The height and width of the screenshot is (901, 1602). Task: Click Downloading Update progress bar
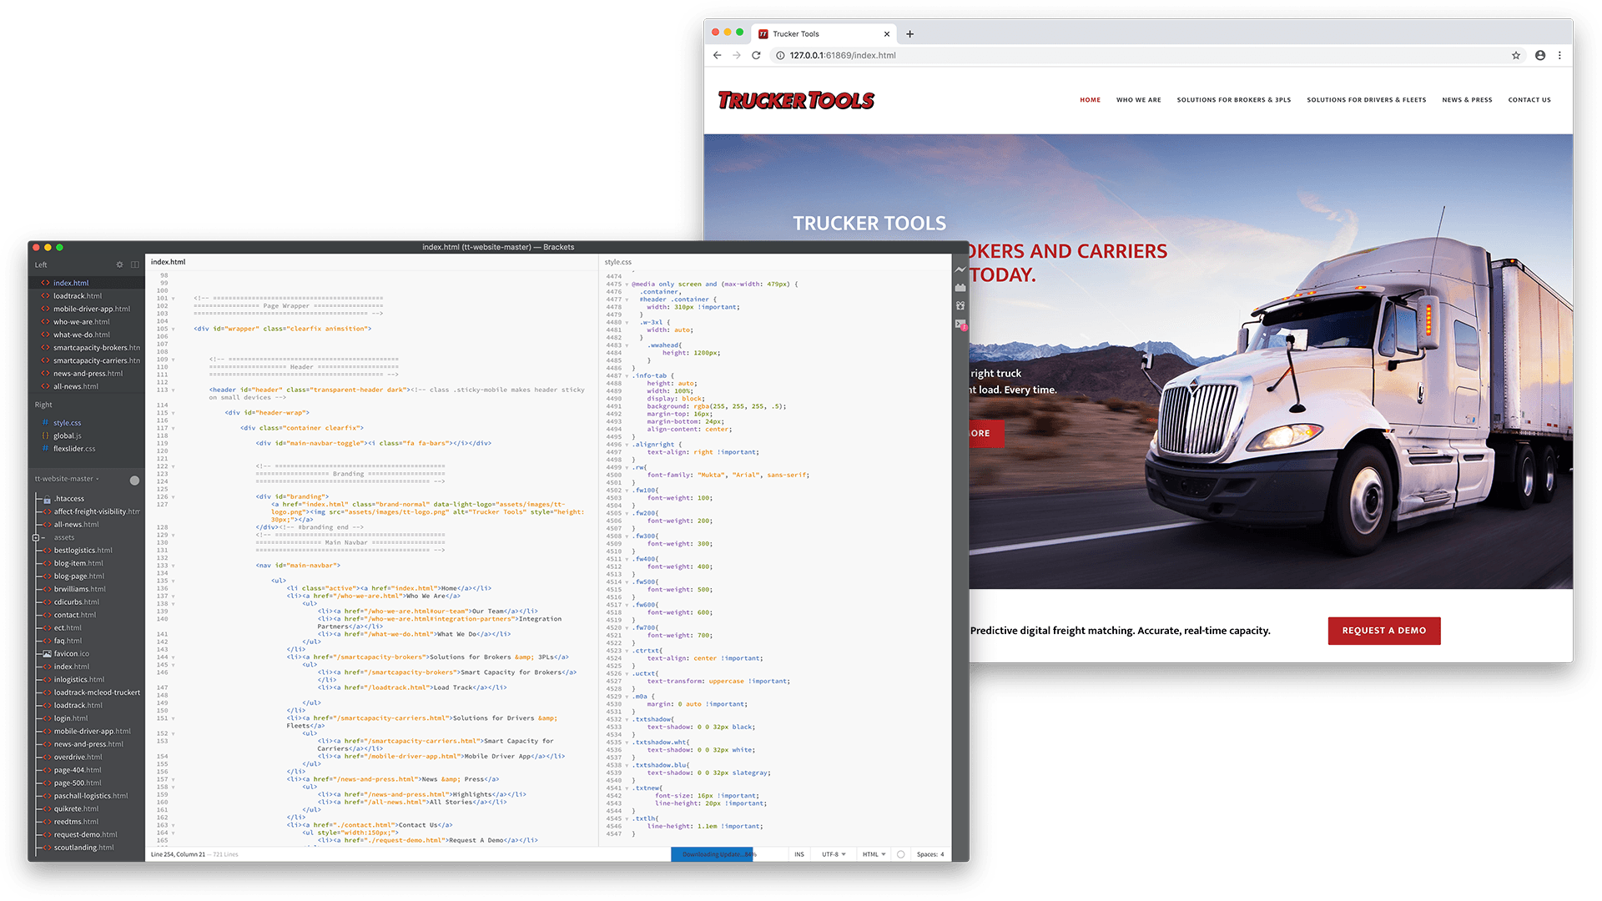[712, 854]
